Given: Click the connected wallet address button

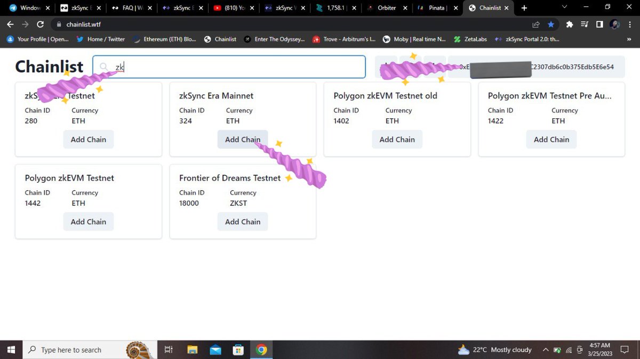Looking at the screenshot, I should tap(536, 67).
